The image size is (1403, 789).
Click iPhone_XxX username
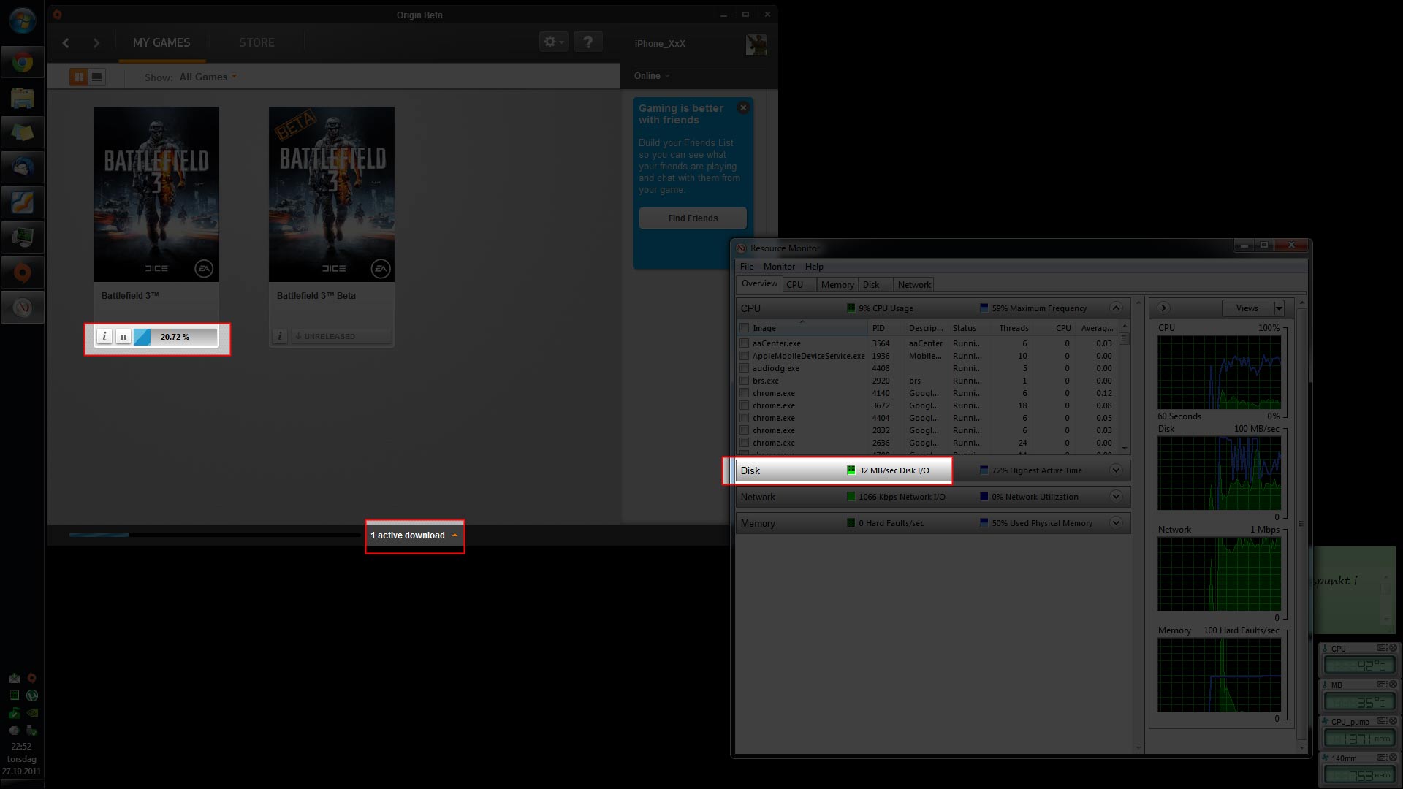tap(660, 44)
